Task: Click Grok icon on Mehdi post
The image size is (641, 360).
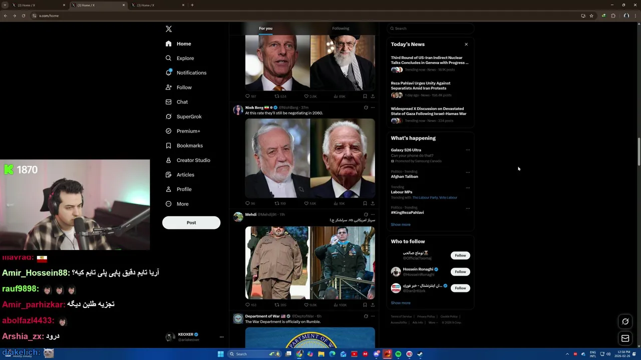Action: (366, 214)
